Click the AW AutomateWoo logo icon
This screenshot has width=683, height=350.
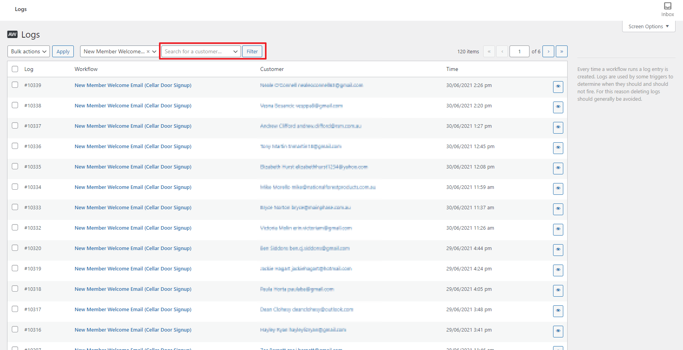[x=13, y=34]
